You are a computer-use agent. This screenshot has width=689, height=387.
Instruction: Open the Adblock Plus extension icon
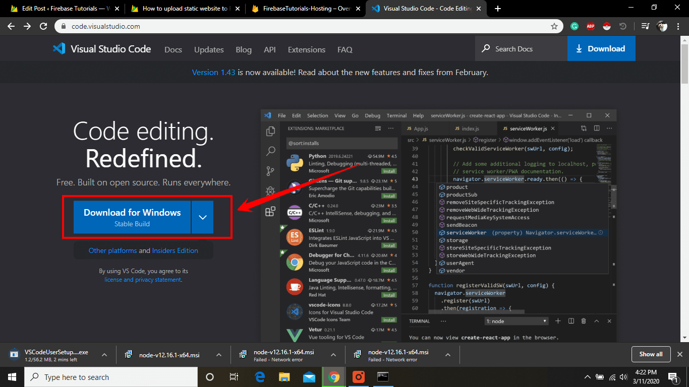tap(591, 26)
